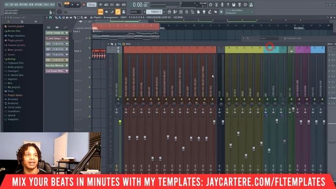Select the playlist Zoom magnifier tool
The width and height of the screenshot is (336, 189).
82,17
